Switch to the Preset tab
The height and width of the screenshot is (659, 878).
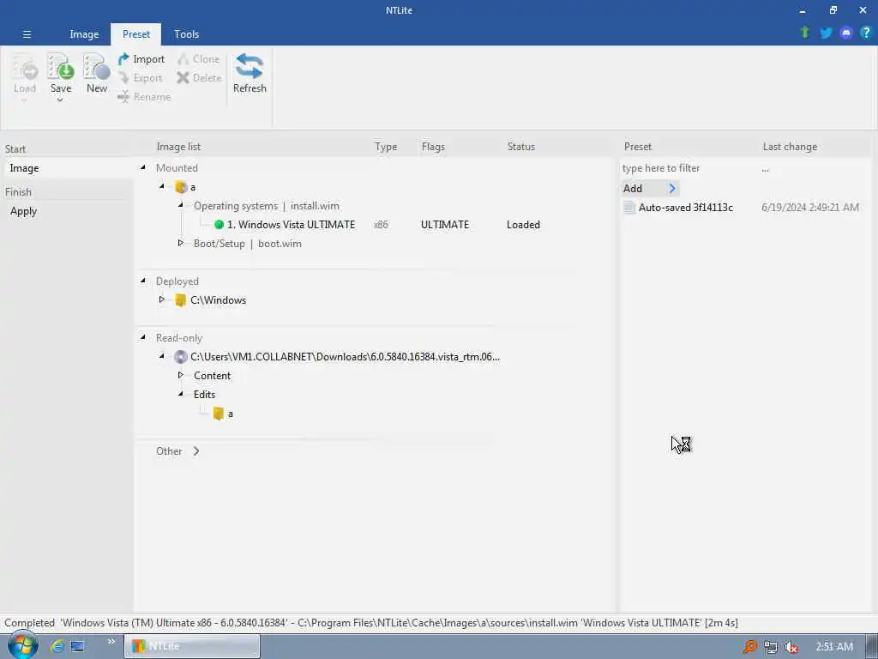tap(136, 34)
